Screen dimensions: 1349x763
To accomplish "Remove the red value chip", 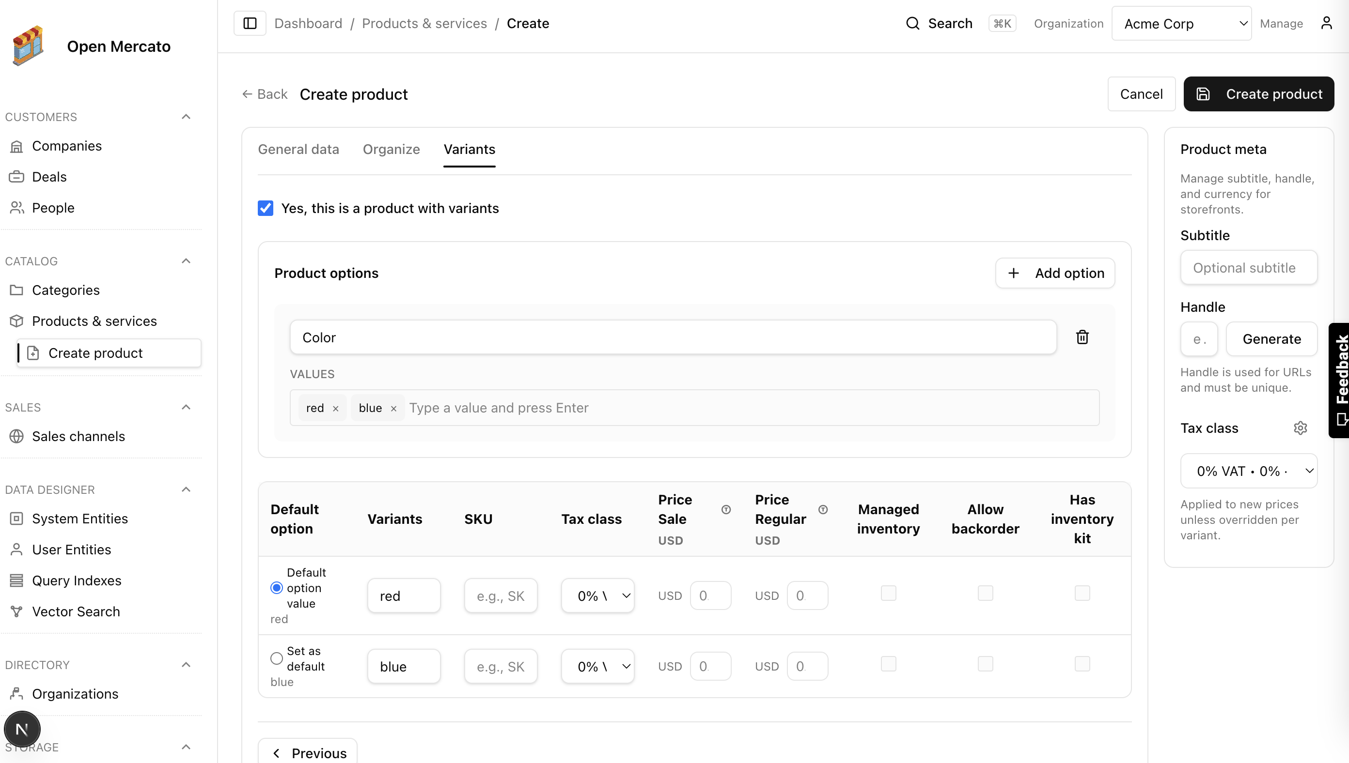I will point(336,408).
